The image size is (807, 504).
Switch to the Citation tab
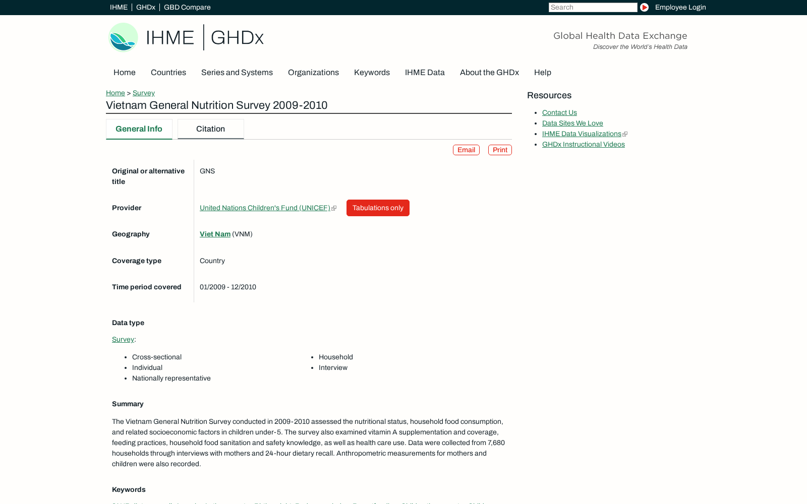tap(211, 129)
